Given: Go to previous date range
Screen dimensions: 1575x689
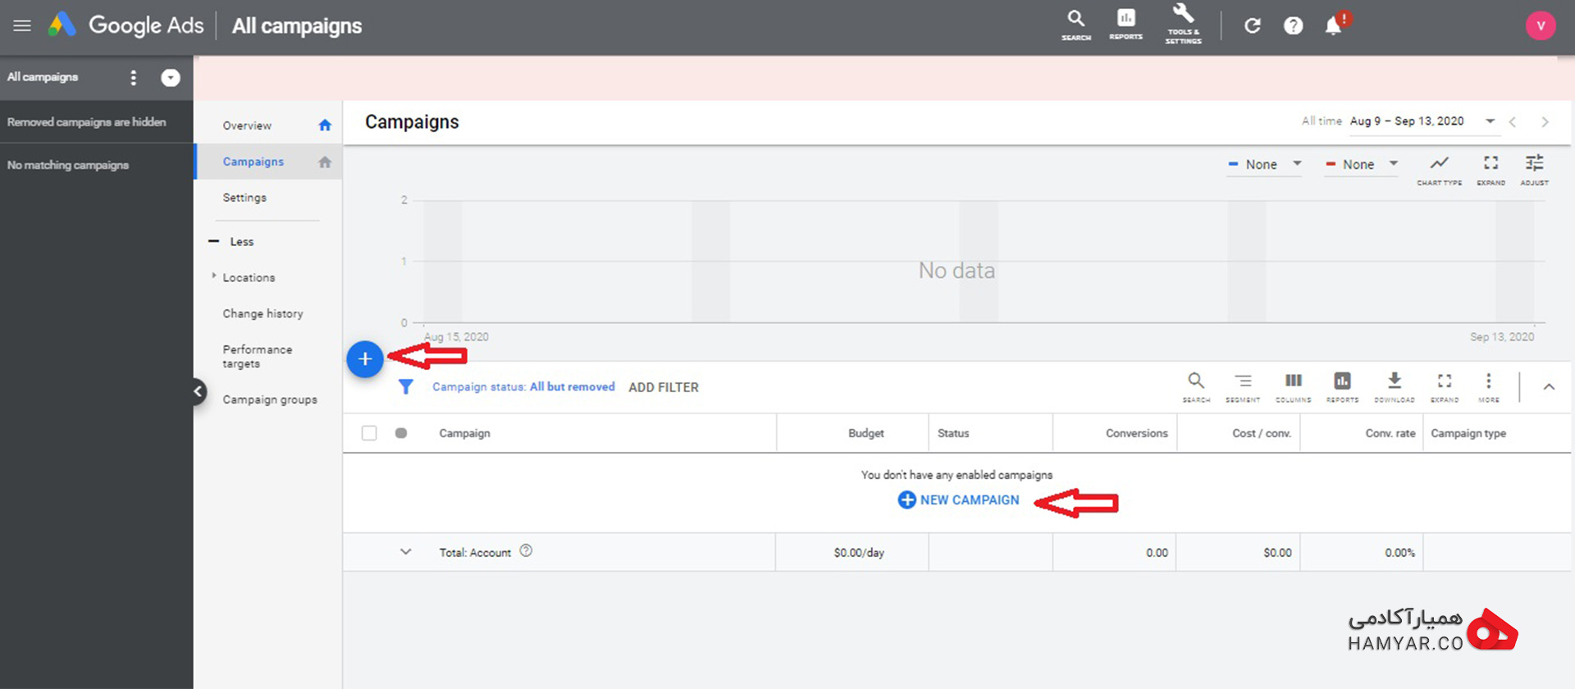Looking at the screenshot, I should coord(1513,122).
